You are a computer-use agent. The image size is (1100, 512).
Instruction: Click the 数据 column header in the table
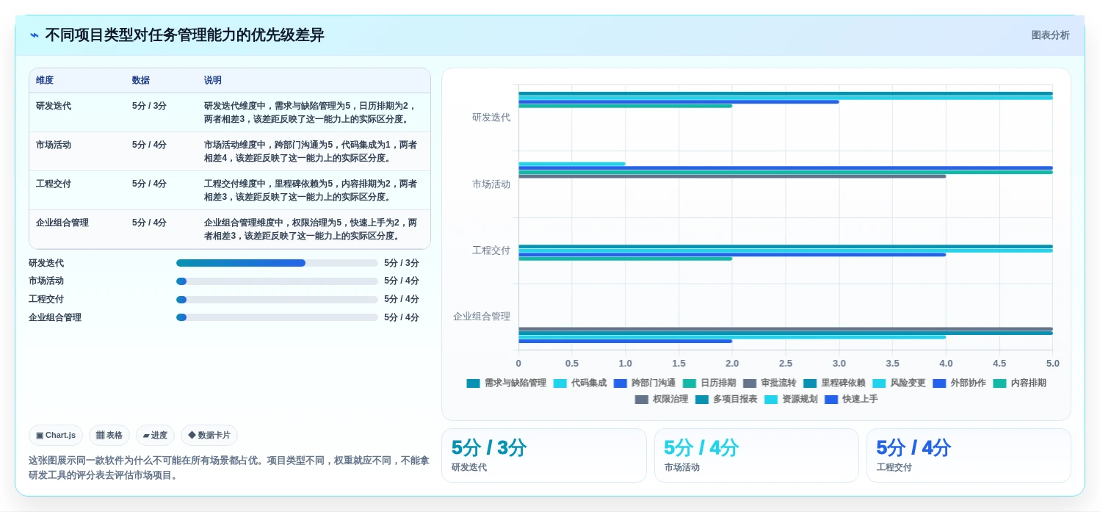(x=141, y=80)
